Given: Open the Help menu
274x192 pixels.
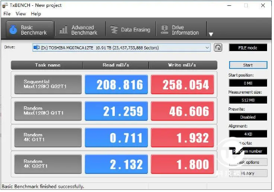Looking at the screenshot, I should coord(36,14).
